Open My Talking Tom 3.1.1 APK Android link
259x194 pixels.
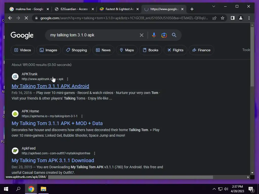(x=50, y=86)
